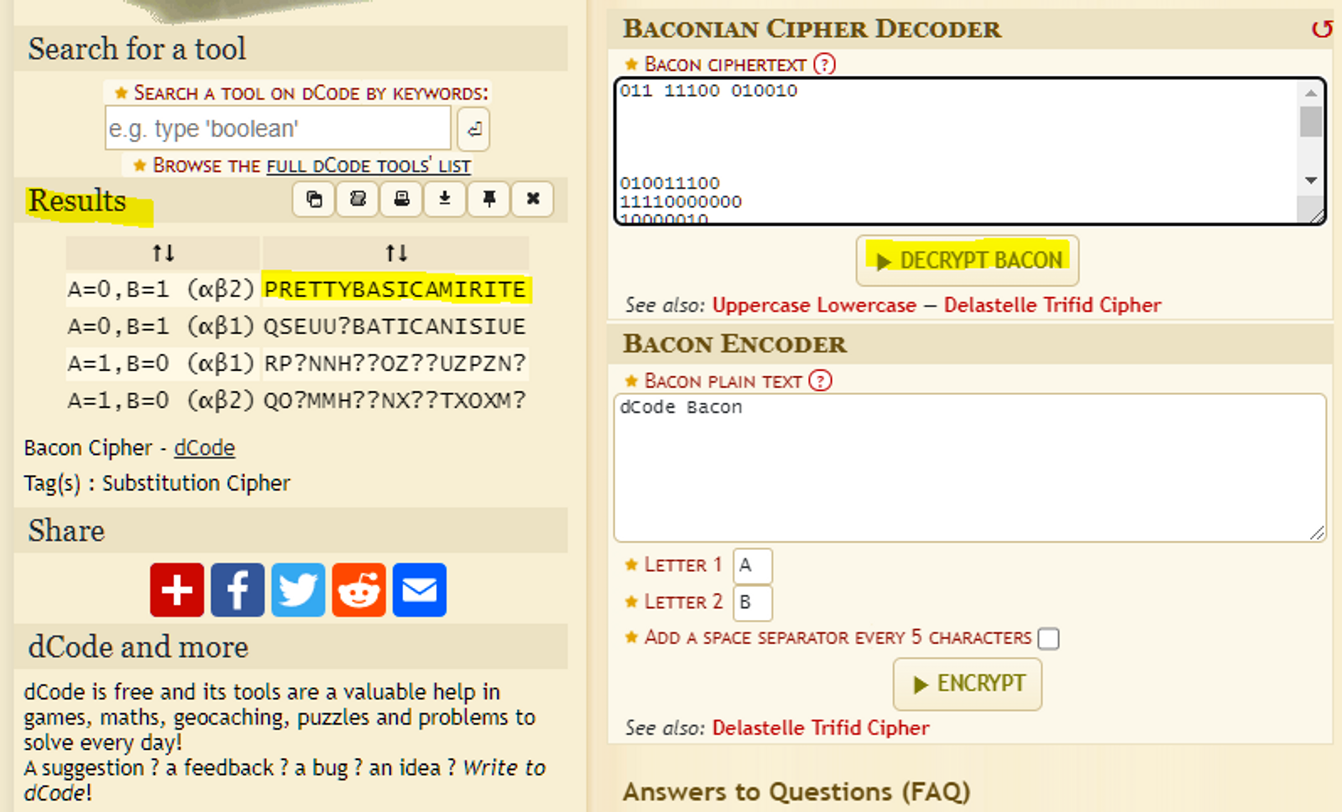
Task: Open the full dCode tools' list link
Action: (x=368, y=166)
